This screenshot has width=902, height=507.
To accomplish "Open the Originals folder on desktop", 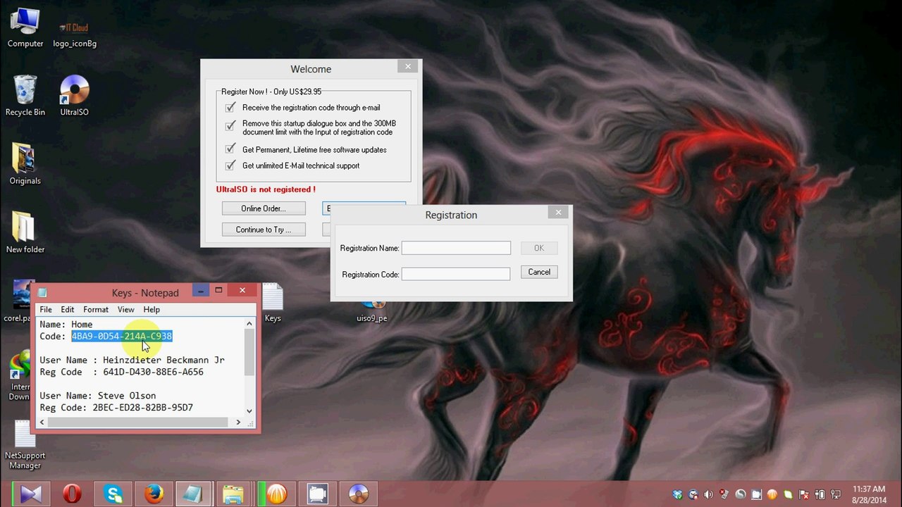I will click(x=25, y=164).
